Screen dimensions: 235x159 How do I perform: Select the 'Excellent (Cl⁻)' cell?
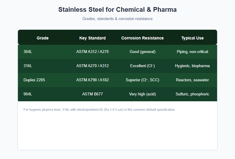pyautogui.click(x=142, y=66)
